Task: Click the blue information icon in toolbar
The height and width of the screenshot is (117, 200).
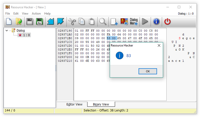Action: click(156, 21)
